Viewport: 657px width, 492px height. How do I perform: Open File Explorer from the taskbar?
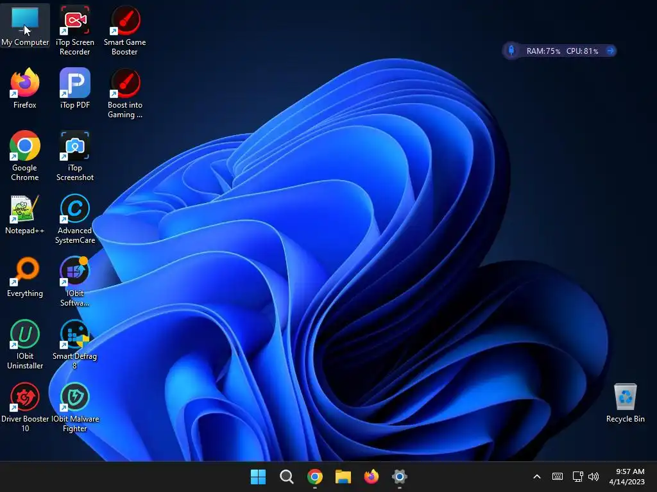[x=343, y=477]
